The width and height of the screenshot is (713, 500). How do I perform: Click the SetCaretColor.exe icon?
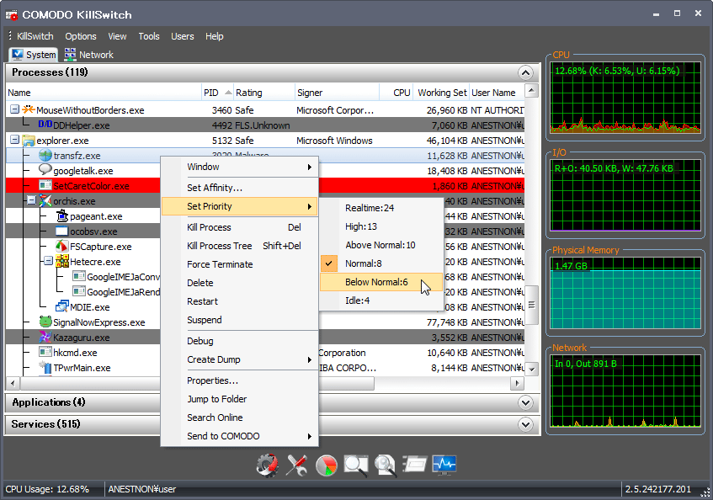pyautogui.click(x=45, y=185)
